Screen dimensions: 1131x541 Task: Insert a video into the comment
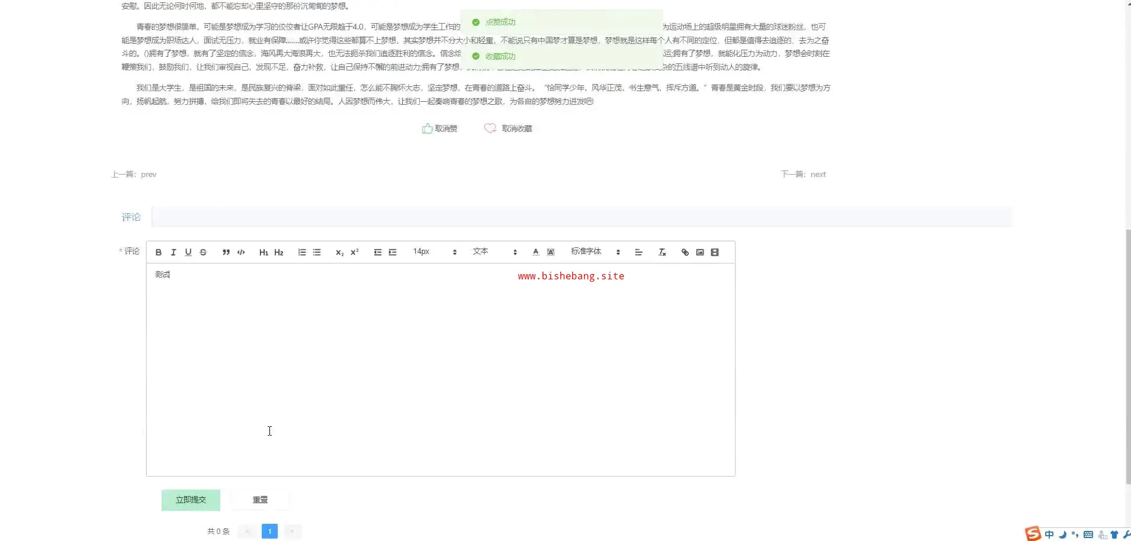pos(715,252)
